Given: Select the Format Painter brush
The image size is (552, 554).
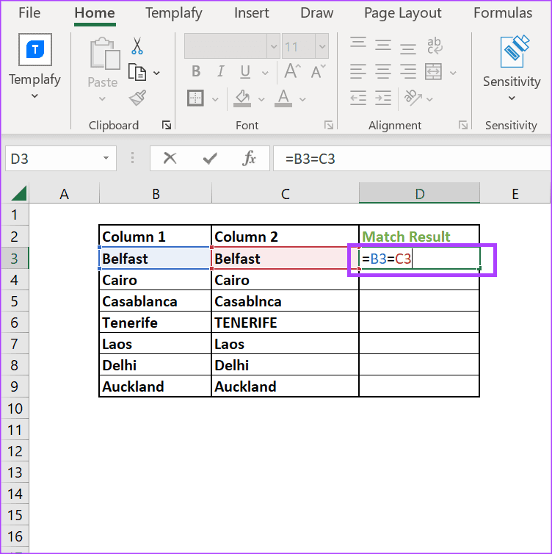Looking at the screenshot, I should [137, 98].
